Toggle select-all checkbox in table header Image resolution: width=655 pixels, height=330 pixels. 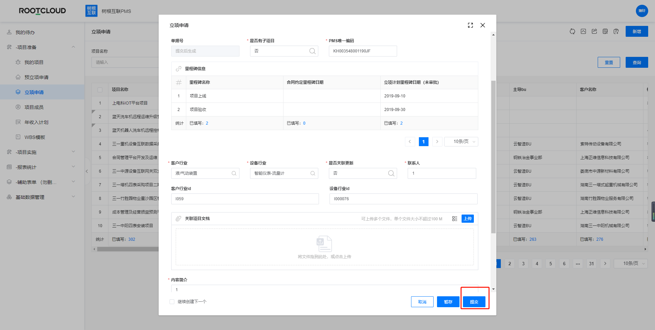point(100,90)
